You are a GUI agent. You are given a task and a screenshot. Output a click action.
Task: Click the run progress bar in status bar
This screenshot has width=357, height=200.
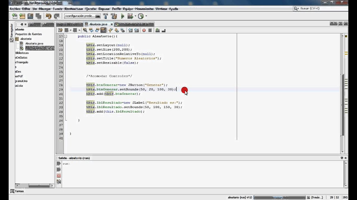click(280, 197)
